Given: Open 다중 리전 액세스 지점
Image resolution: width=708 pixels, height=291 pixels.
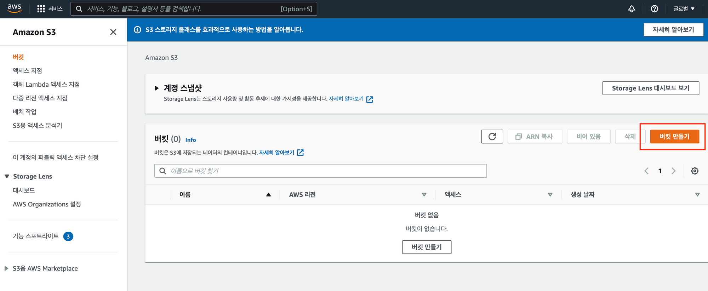Looking at the screenshot, I should tap(40, 98).
